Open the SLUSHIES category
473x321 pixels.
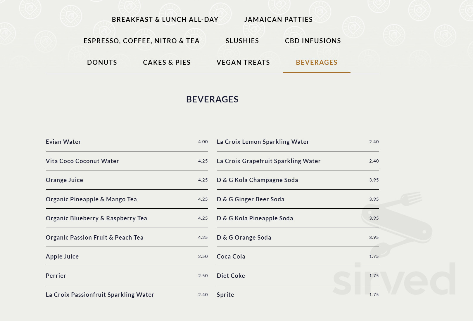click(242, 41)
